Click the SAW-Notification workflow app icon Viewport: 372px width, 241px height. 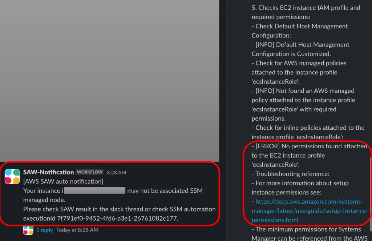tap(13, 176)
